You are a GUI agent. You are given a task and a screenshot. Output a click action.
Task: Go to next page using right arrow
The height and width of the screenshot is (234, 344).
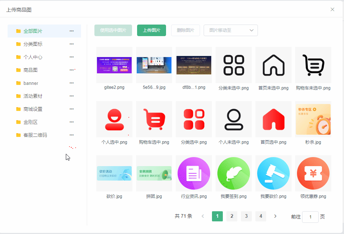(x=275, y=216)
